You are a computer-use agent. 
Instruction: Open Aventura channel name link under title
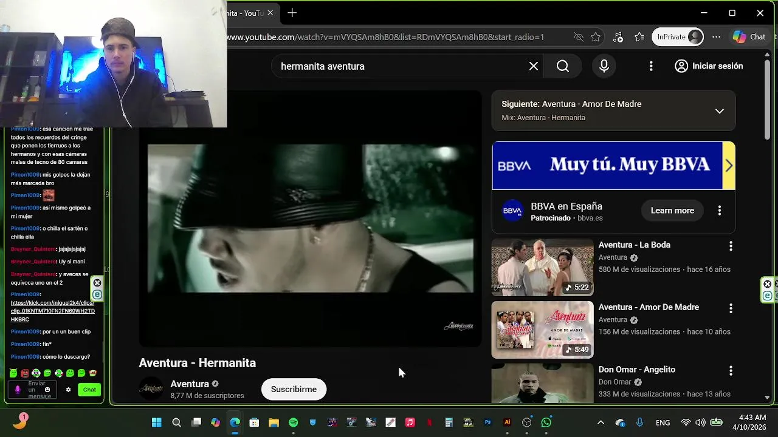click(190, 384)
